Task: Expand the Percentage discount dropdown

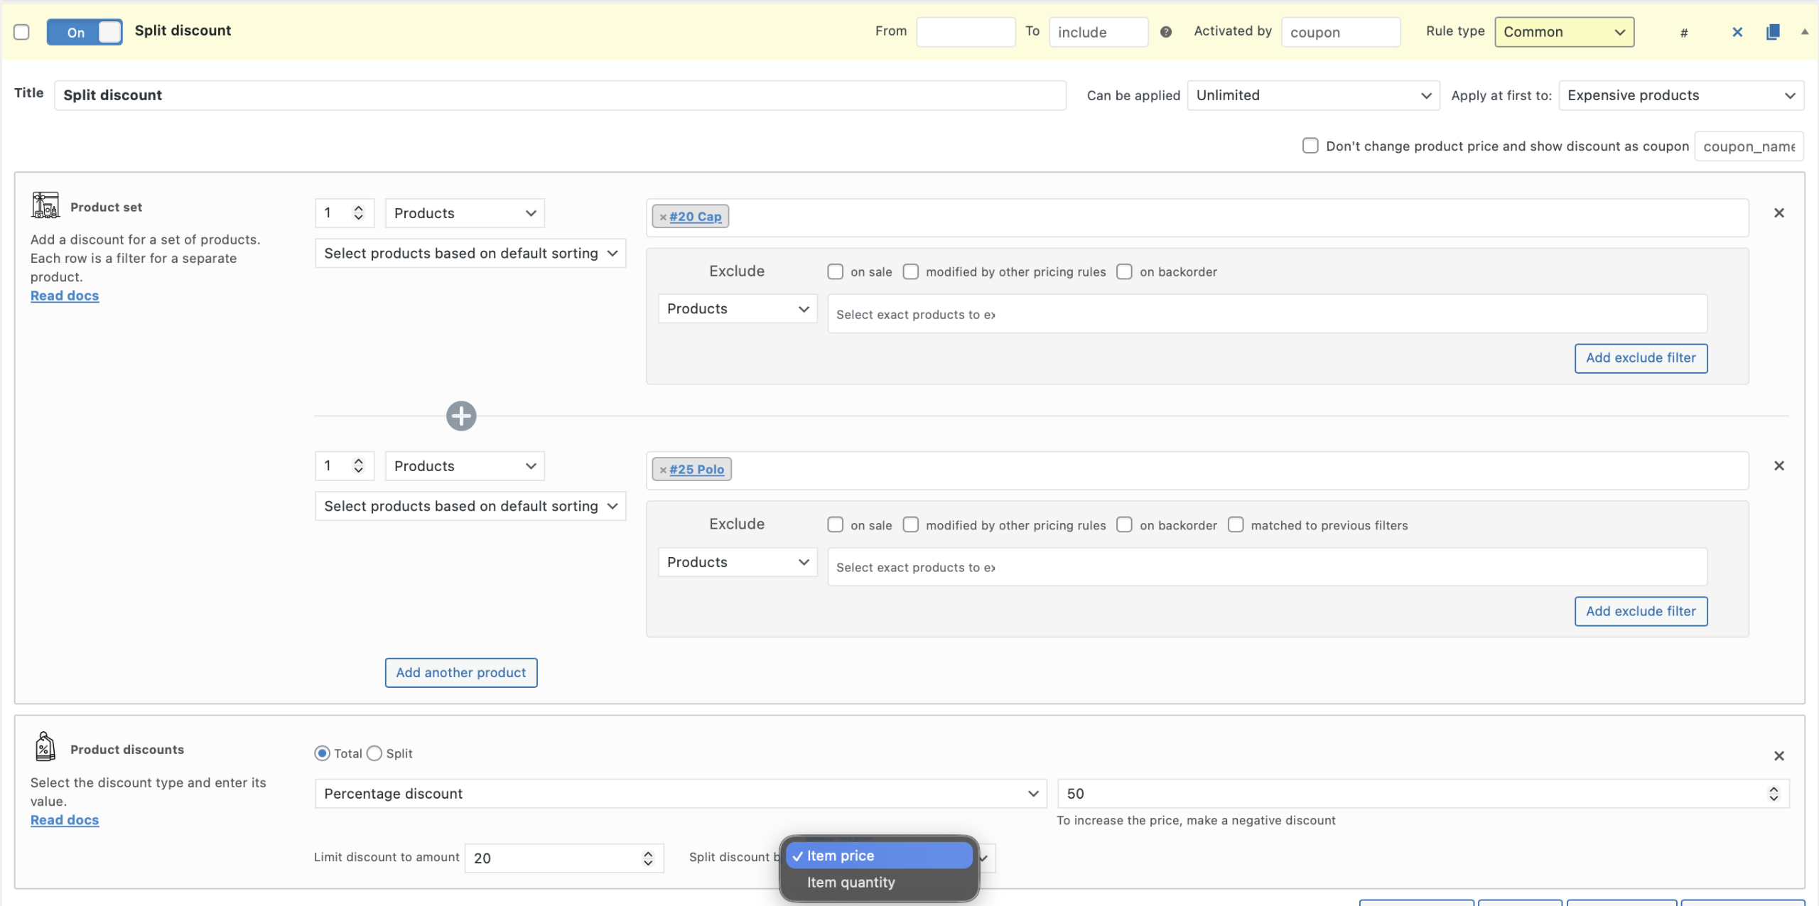Action: pyautogui.click(x=681, y=794)
